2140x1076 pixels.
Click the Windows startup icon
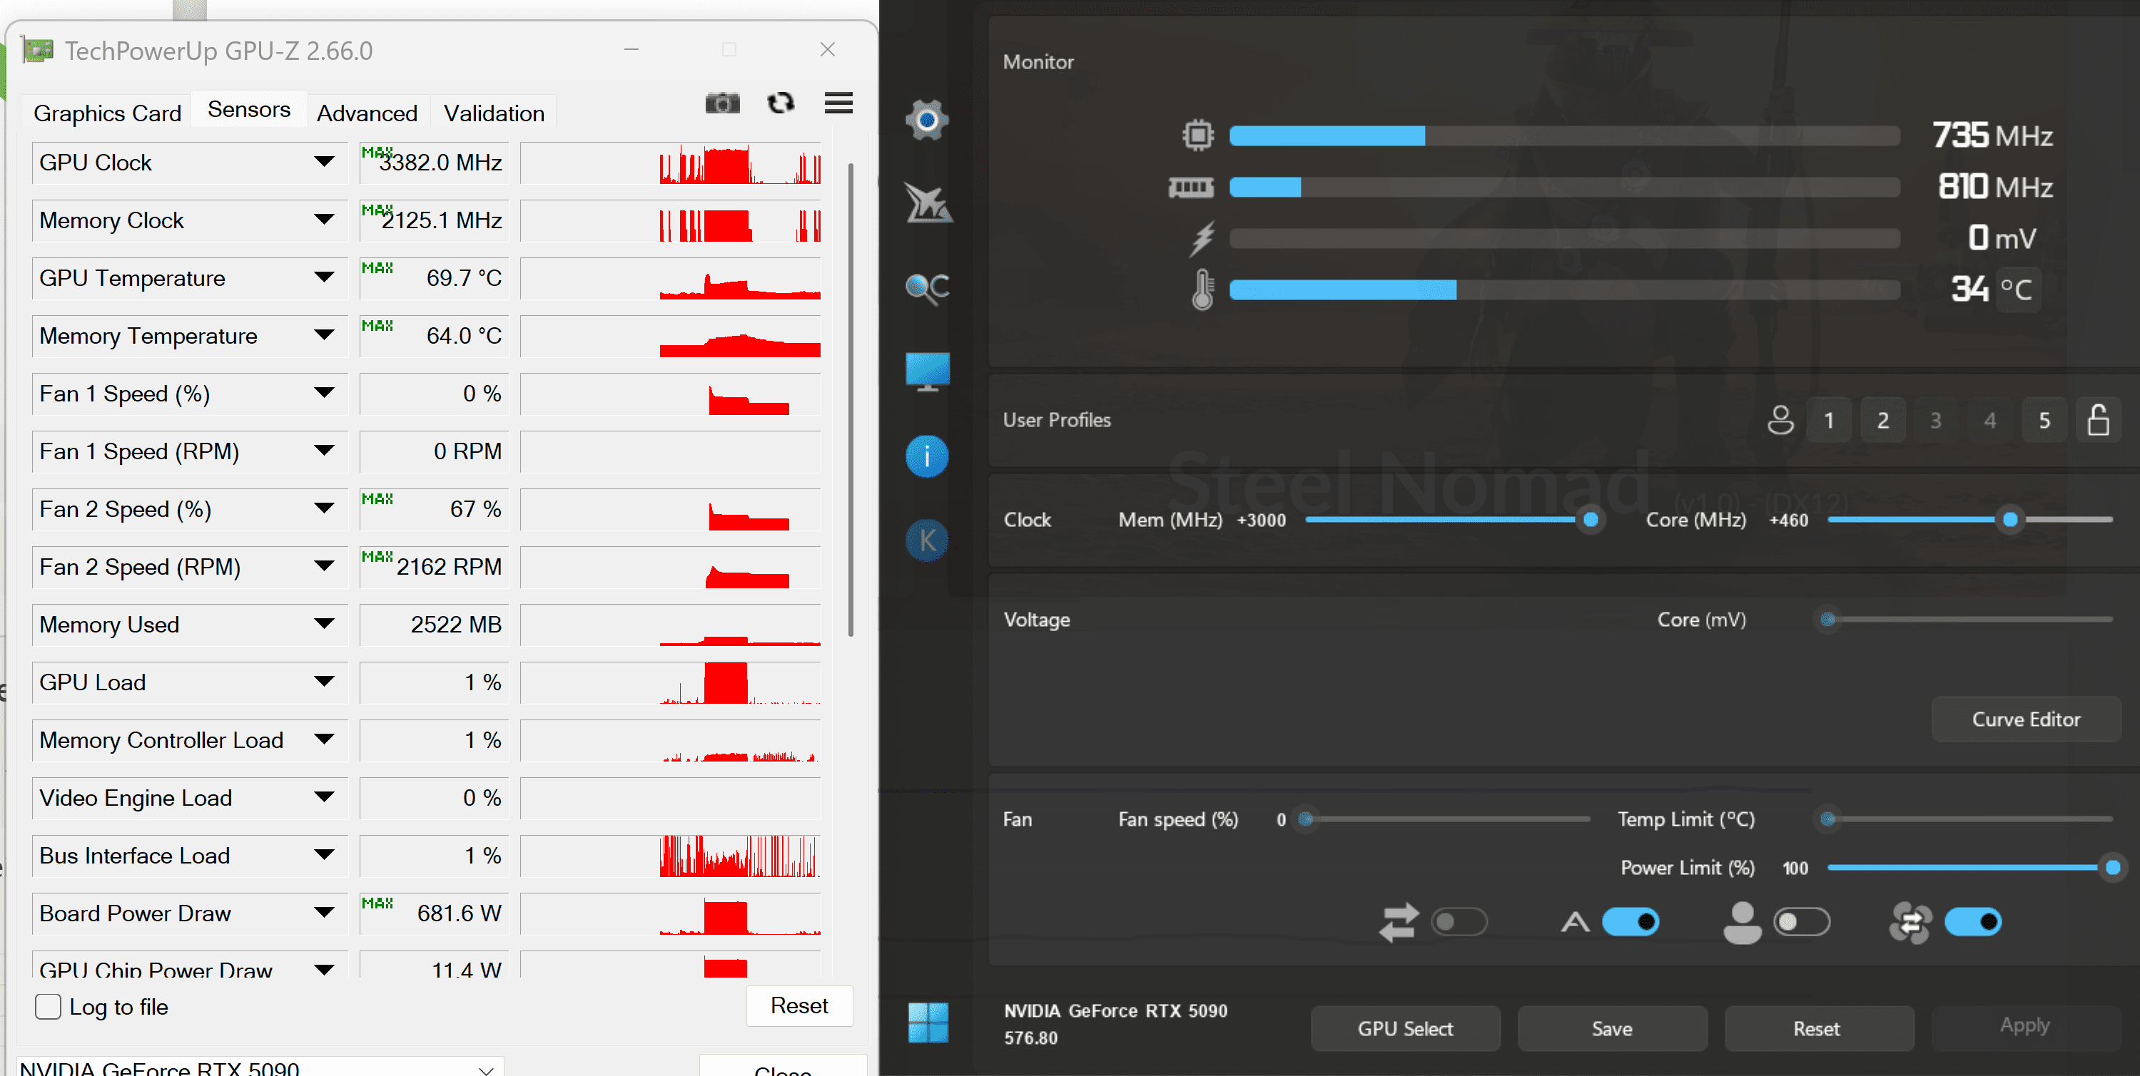928,1022
